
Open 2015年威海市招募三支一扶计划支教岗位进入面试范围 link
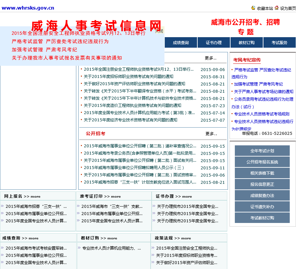point(140,182)
